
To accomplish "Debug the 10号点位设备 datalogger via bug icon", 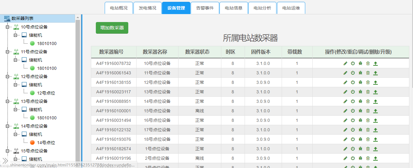I will (360, 64).
